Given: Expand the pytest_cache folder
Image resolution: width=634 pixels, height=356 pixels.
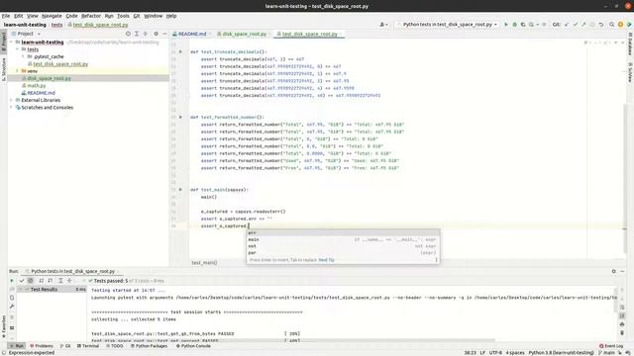Looking at the screenshot, I should [23, 56].
